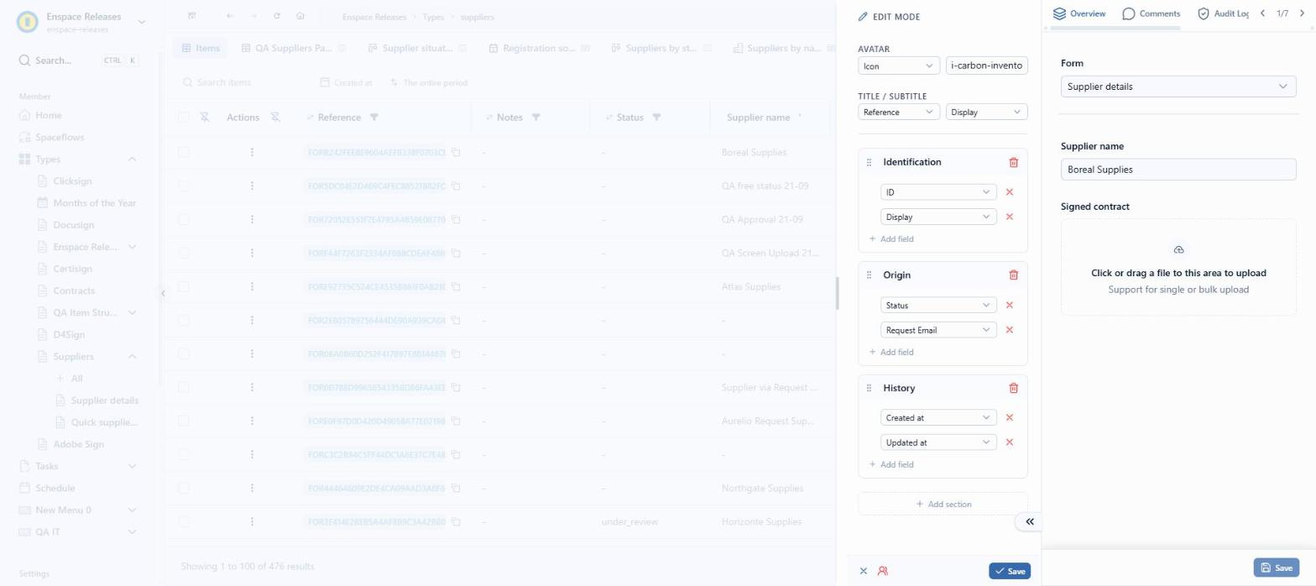The image size is (1316, 586).
Task: Remove the ID field with red X
Action: click(1010, 192)
